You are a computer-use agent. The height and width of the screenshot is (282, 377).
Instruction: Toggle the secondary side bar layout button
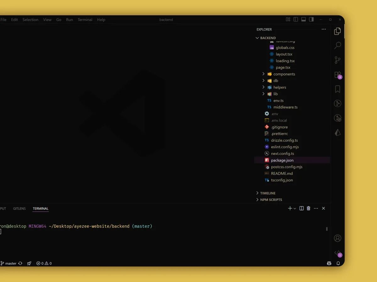311,19
